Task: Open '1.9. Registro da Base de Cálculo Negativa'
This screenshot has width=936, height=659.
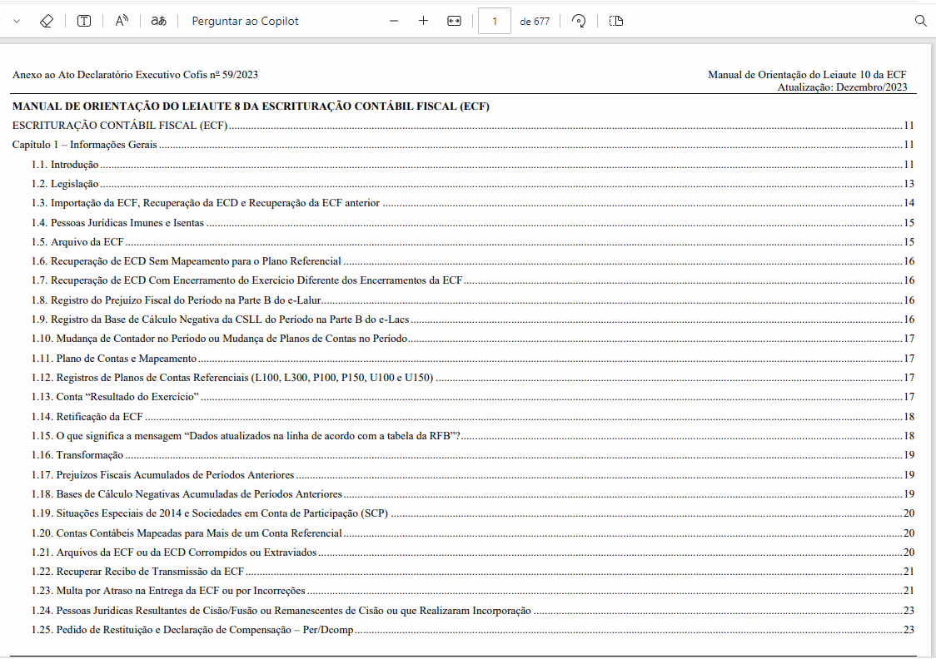Action: 473,319
